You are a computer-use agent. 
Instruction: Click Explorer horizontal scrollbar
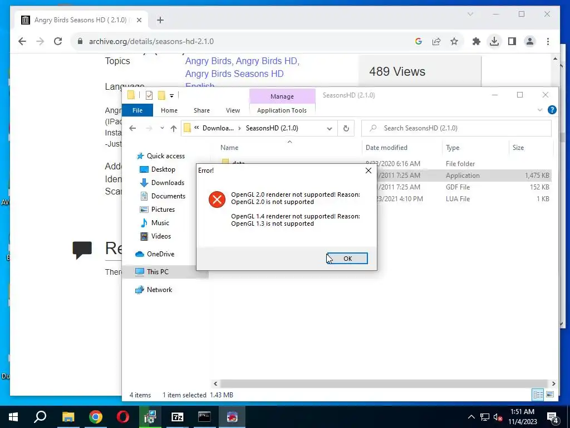click(384, 383)
